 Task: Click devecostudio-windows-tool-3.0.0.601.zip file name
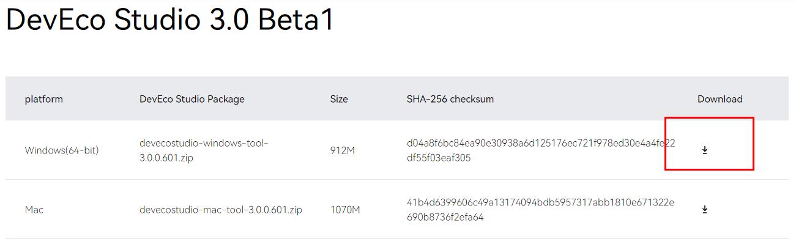pyautogui.click(x=204, y=150)
